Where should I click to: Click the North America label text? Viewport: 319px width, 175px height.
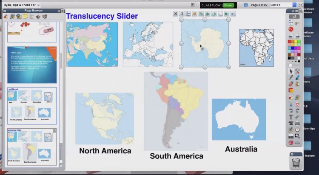pos(105,151)
